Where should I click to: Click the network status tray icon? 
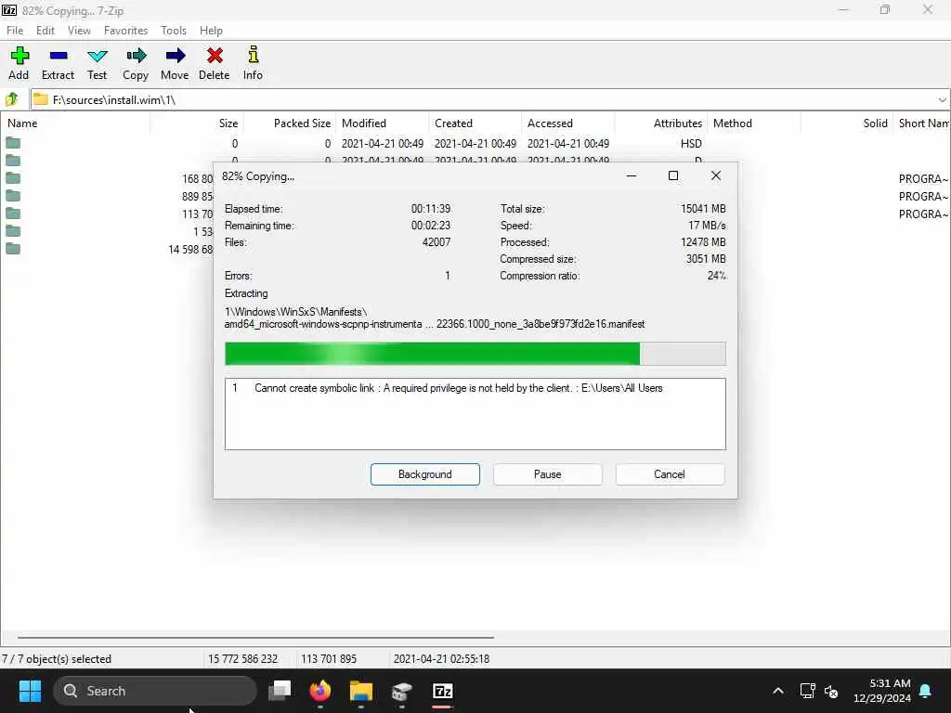807,691
